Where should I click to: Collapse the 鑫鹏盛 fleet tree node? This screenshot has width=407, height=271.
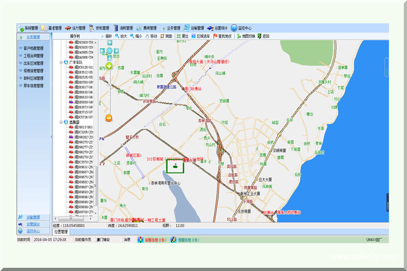coord(61,122)
